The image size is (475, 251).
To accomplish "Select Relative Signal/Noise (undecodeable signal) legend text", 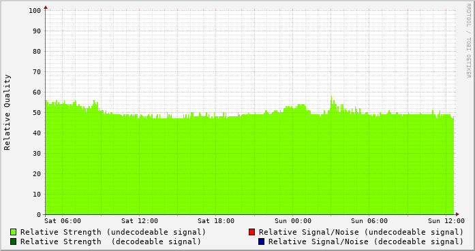I will [x=361, y=232].
